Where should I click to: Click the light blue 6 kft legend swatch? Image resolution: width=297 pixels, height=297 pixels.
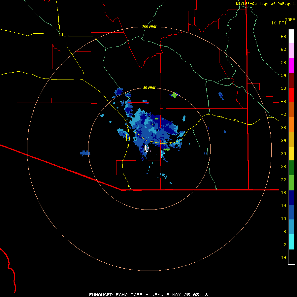[x=291, y=227]
